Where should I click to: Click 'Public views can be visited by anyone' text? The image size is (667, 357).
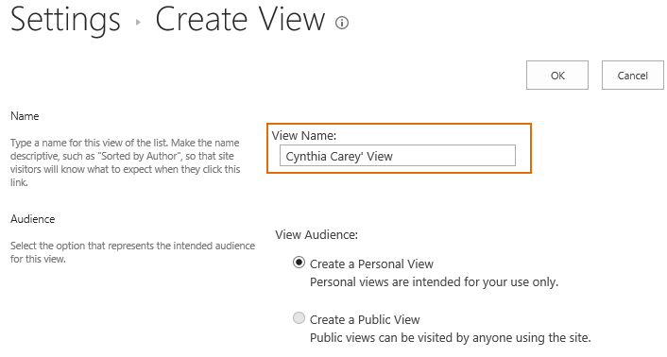(x=451, y=338)
